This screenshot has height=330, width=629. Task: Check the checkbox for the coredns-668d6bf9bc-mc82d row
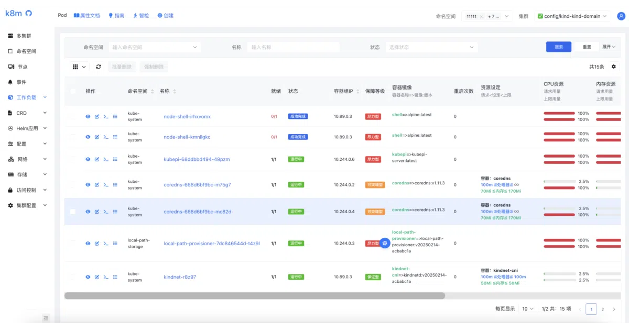73,212
